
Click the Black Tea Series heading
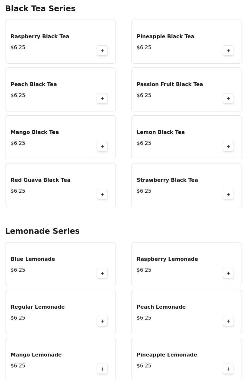(40, 8)
